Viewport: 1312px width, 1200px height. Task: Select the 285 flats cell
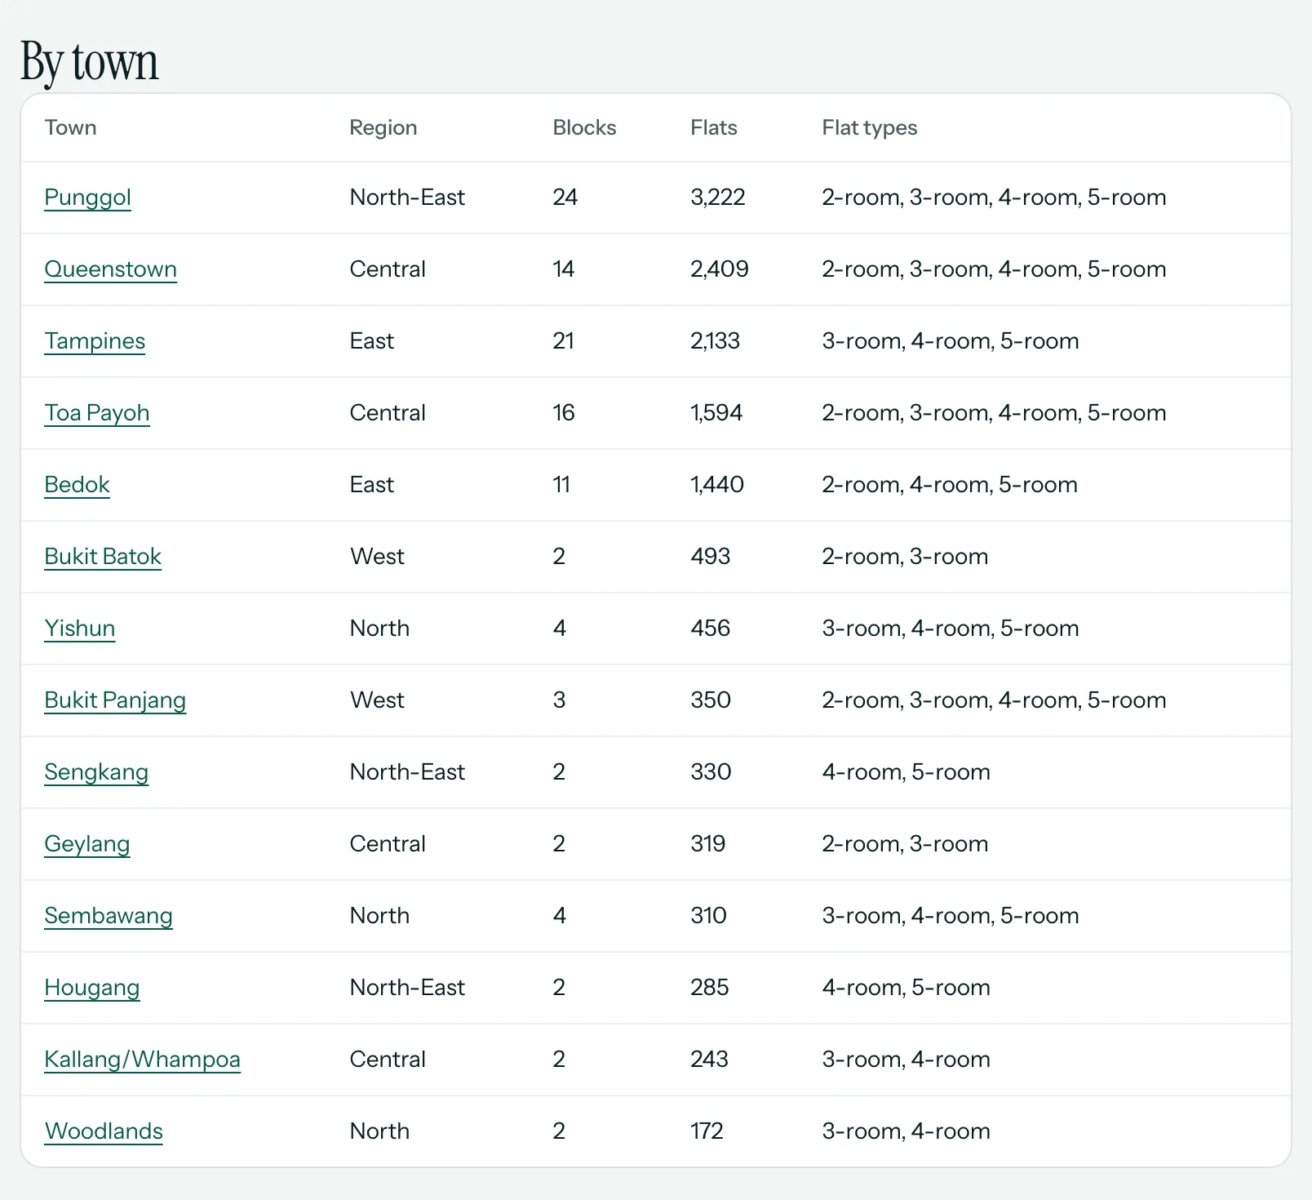[710, 988]
